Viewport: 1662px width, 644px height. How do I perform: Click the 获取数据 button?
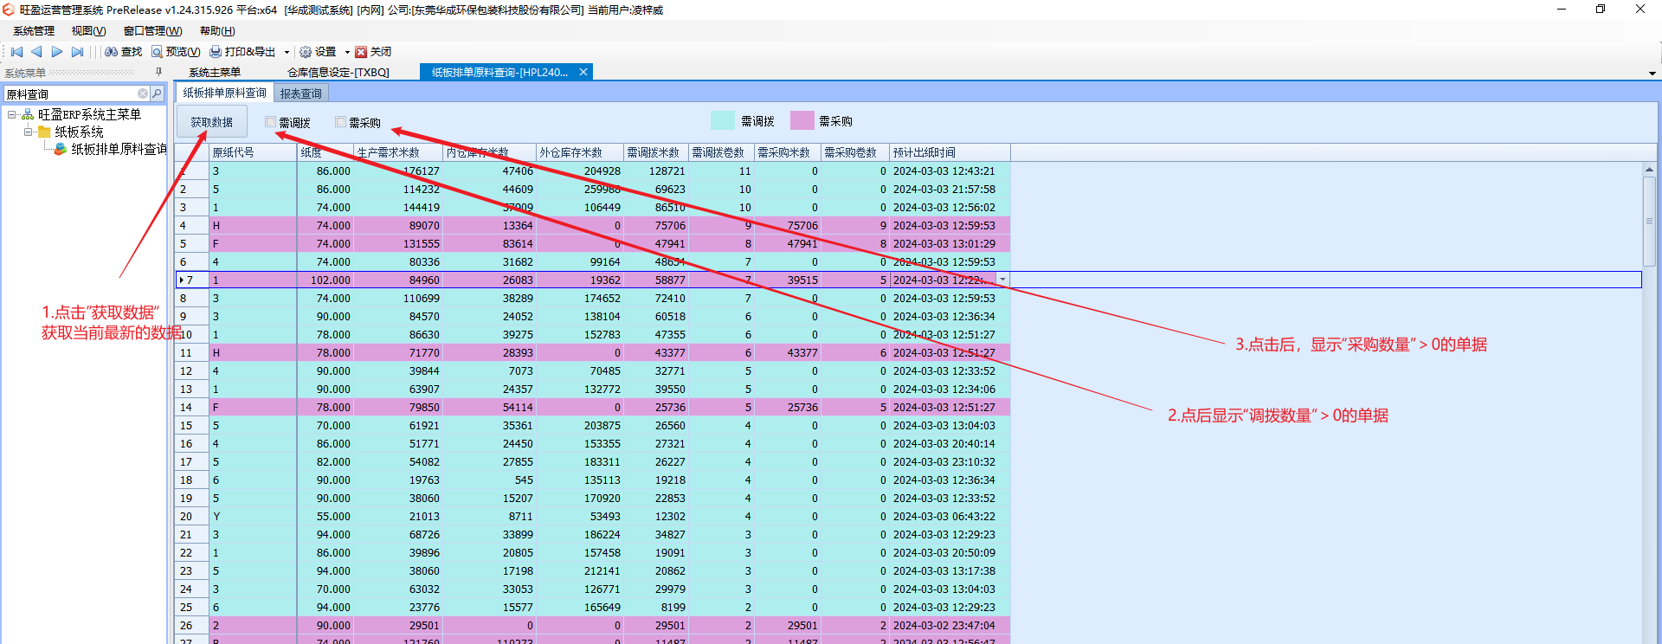pos(212,122)
